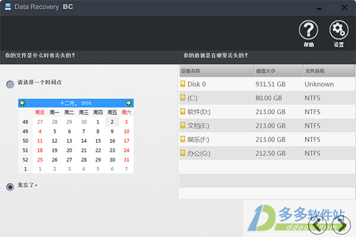The width and height of the screenshot is (356, 237).
Task: Go to next month with green right arrow
Action: 129,103
